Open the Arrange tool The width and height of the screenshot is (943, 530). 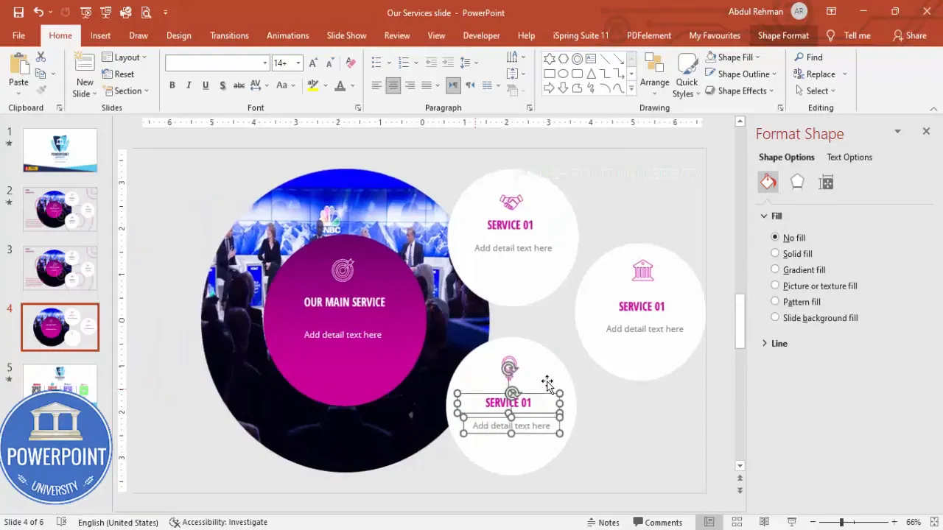coord(654,72)
